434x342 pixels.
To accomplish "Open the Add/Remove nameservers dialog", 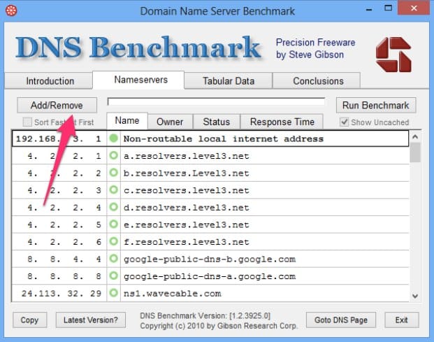I will coord(57,105).
